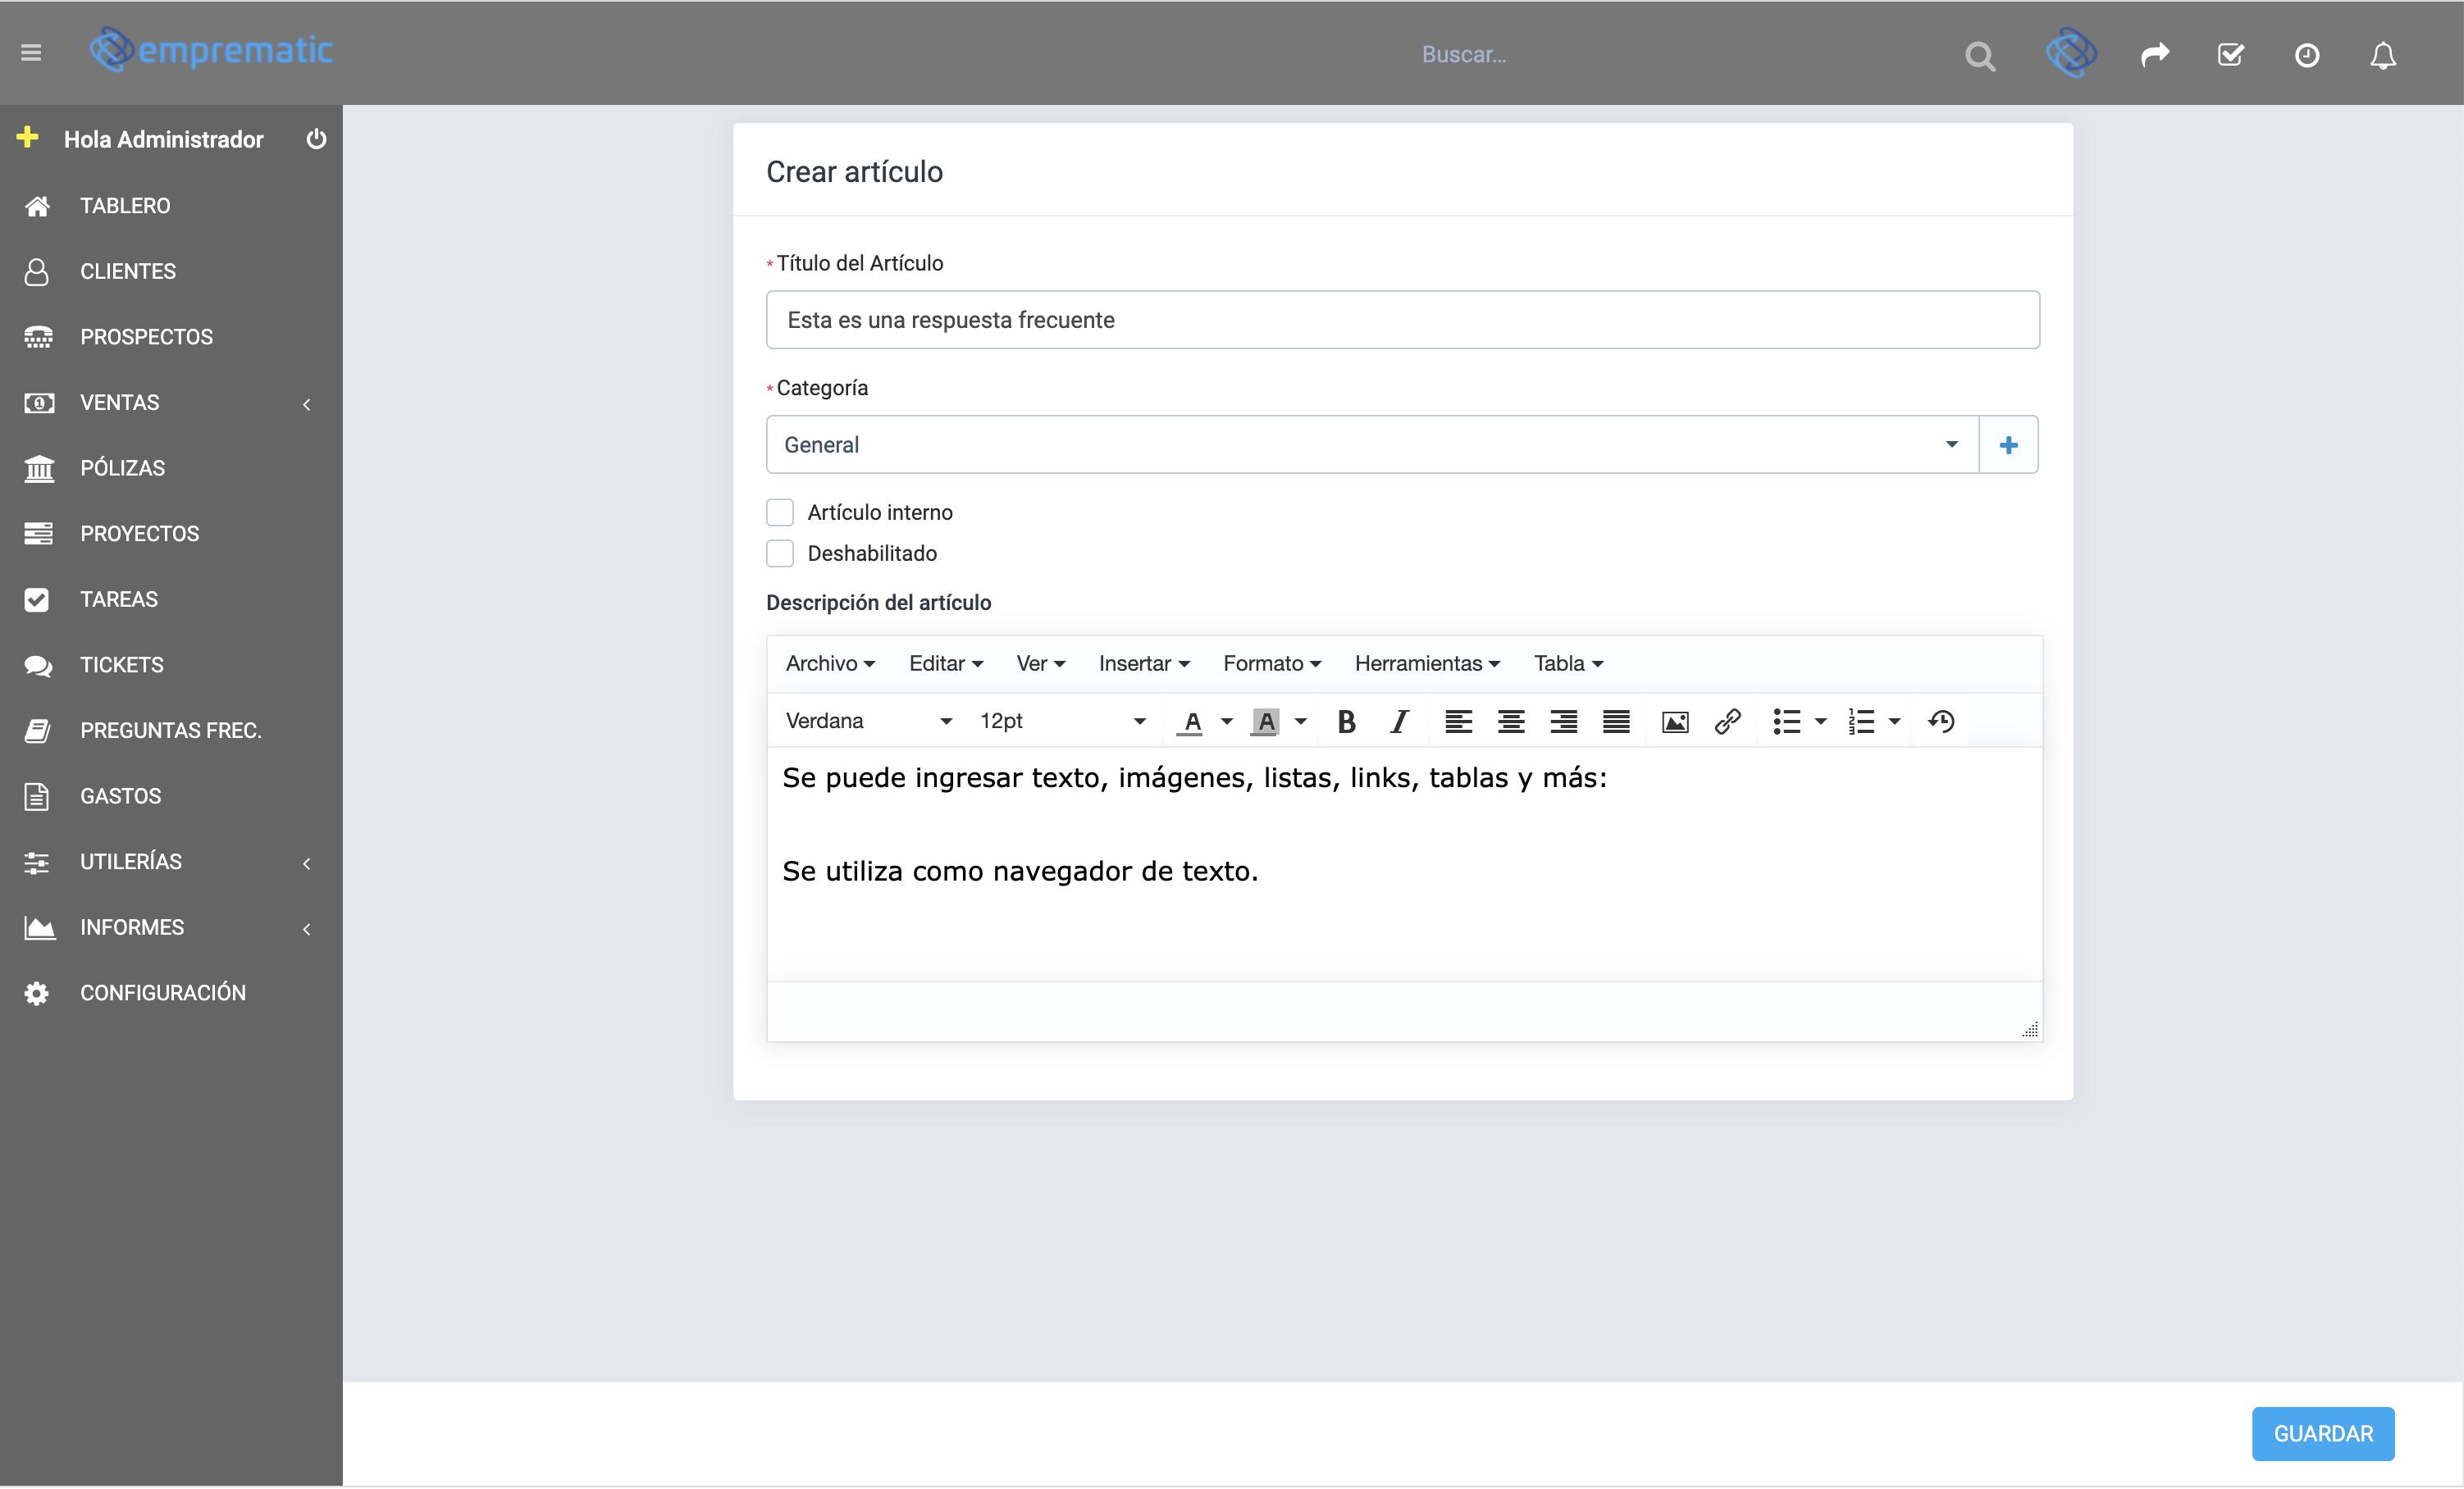Open numbered list style arrow
This screenshot has width=2464, height=1489.
1895,722
